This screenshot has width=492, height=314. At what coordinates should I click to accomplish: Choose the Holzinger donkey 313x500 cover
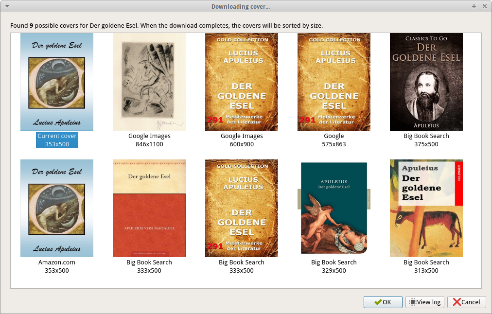(x=426, y=209)
